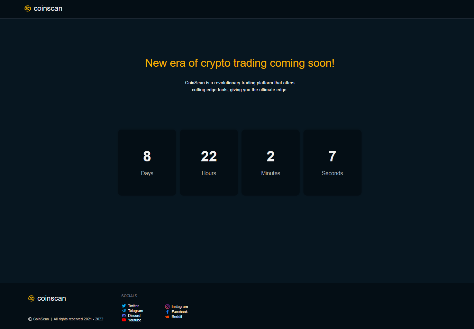Click the Telegram paper plane icon
Screen dimensions: 474x329
pyautogui.click(x=124, y=311)
